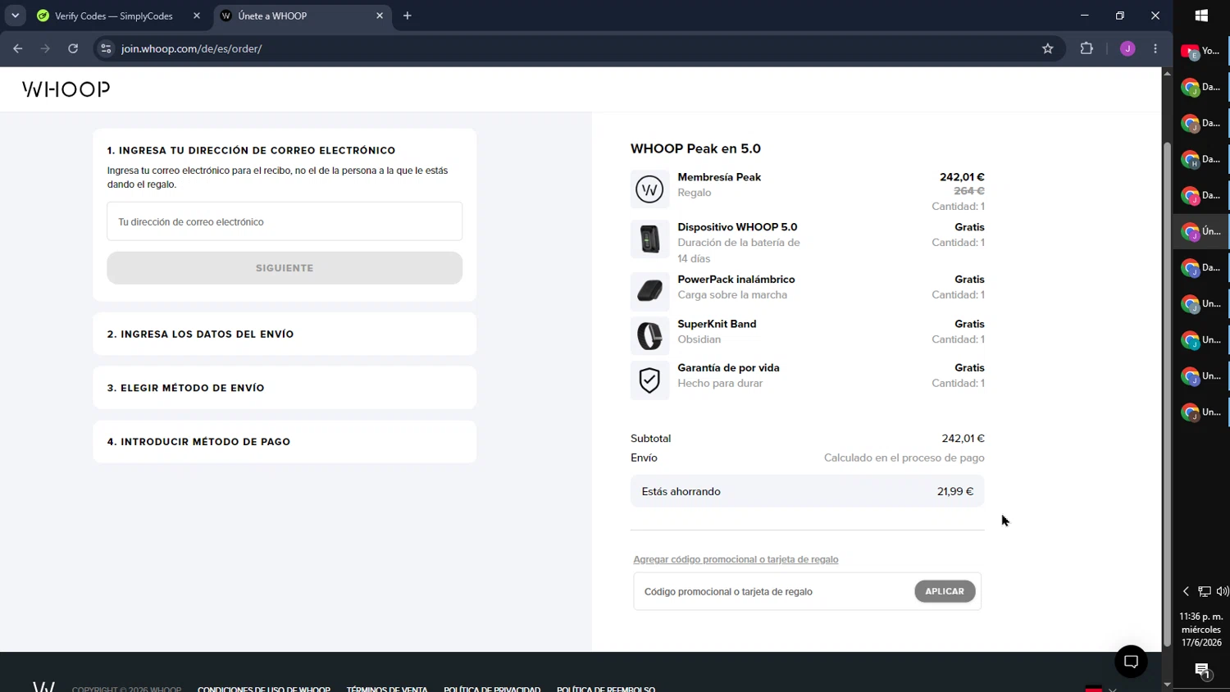Bookmark this page with the star icon

1047,48
